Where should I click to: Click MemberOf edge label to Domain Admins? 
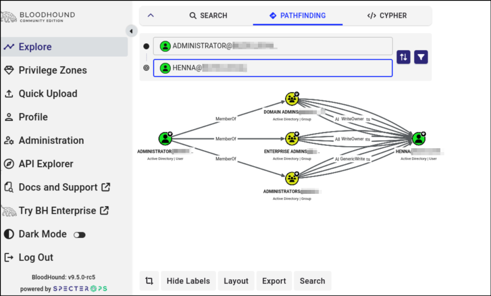226,119
